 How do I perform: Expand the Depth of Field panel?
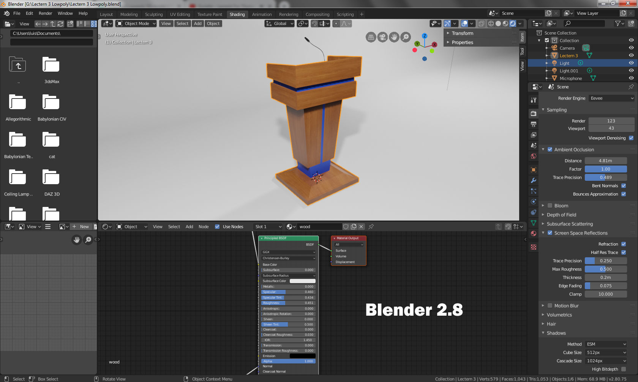pos(561,214)
